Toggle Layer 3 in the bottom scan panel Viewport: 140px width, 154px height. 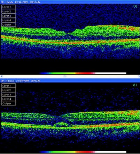coord(9,94)
